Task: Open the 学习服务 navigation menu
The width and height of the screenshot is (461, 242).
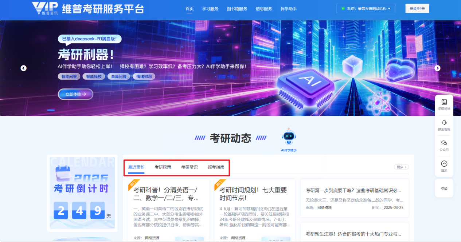Action: click(210, 9)
